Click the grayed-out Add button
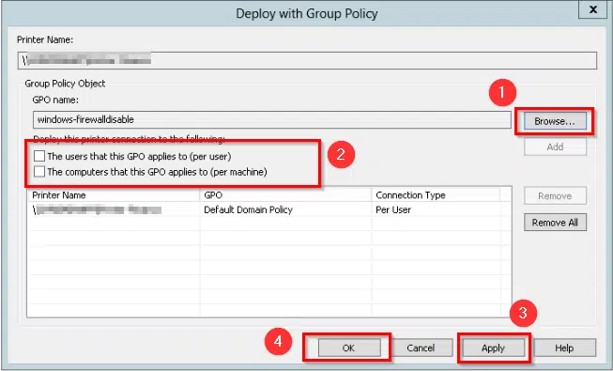Screen dimensions: 613x371 coord(555,147)
